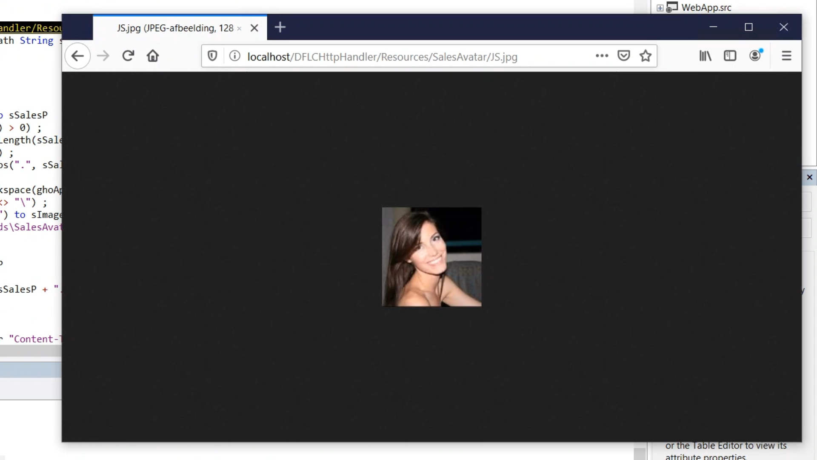Toggle the sidebars view
817x460 pixels.
(x=730, y=56)
